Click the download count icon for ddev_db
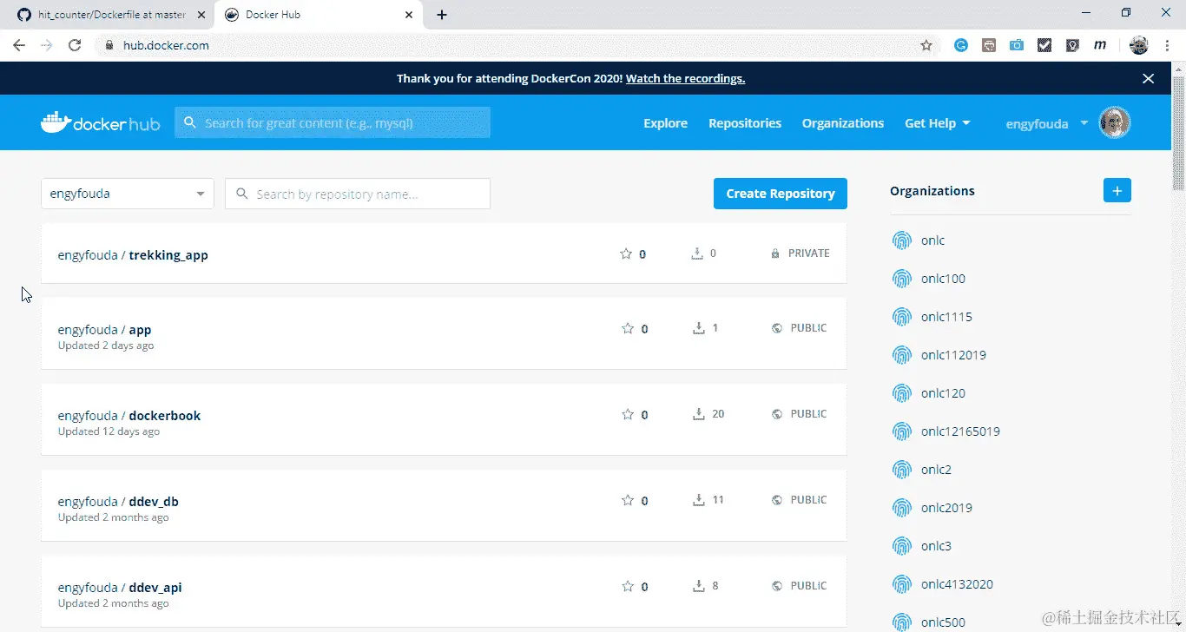Image resolution: width=1186 pixels, height=632 pixels. (698, 499)
